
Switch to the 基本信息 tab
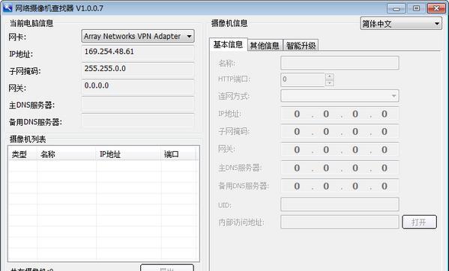(228, 45)
